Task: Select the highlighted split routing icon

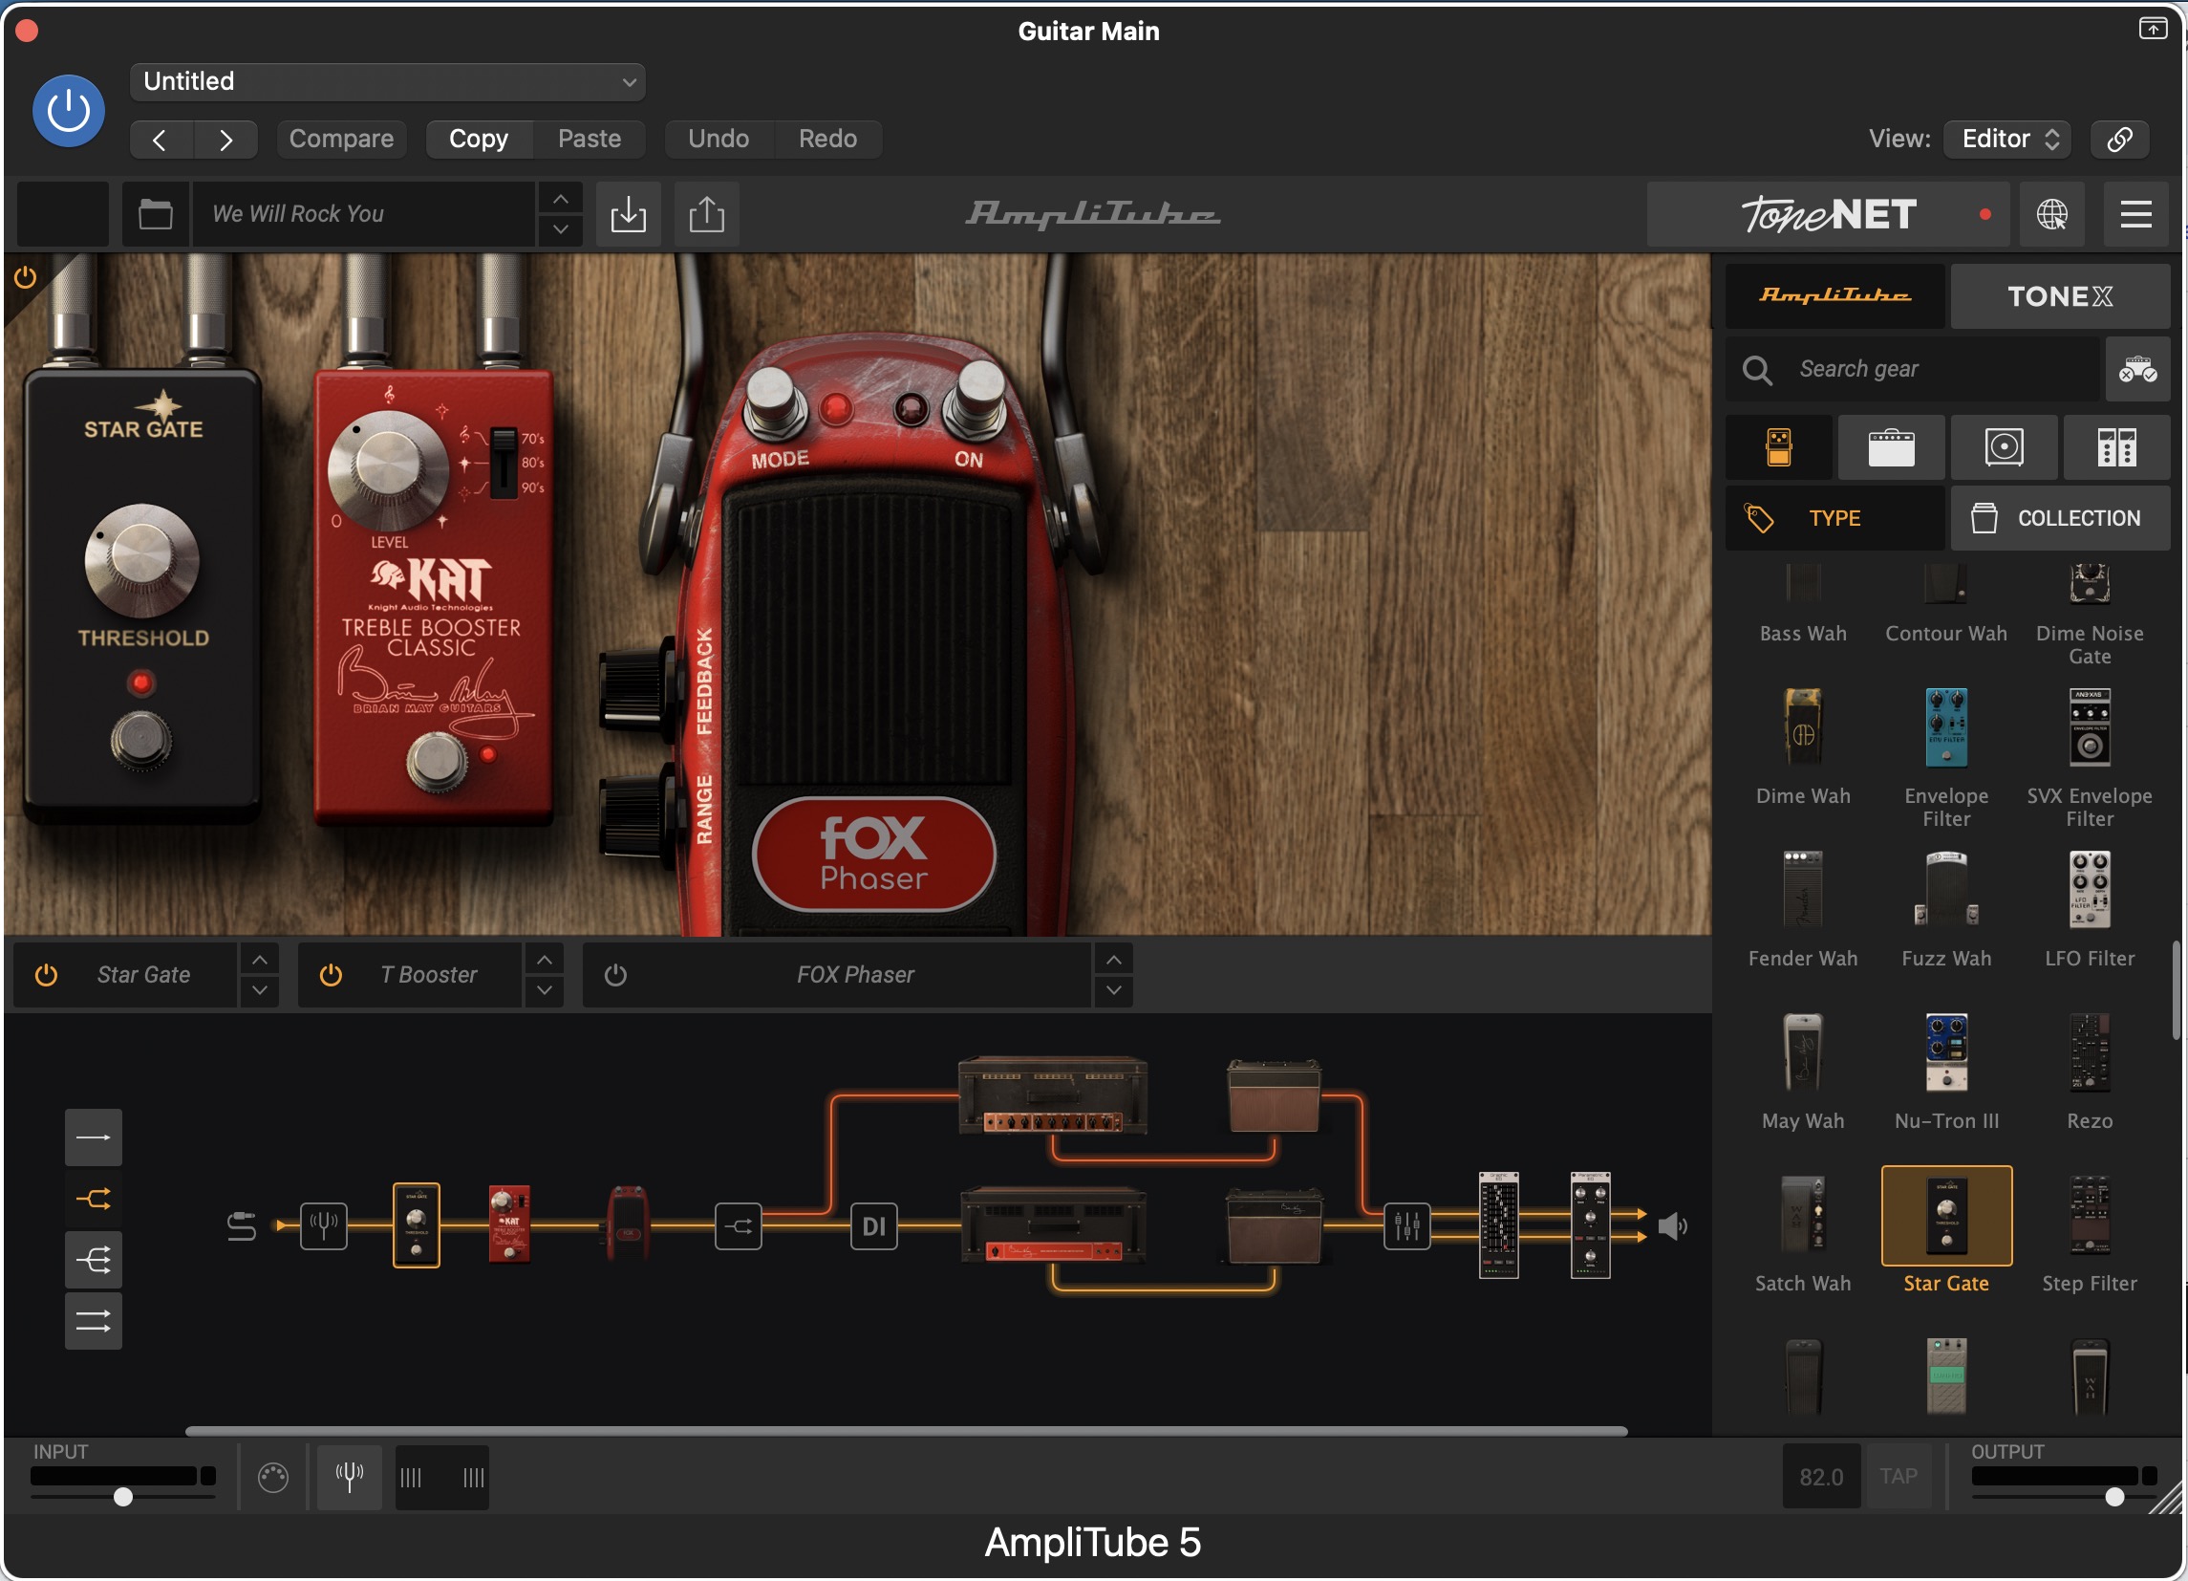Action: coord(94,1199)
